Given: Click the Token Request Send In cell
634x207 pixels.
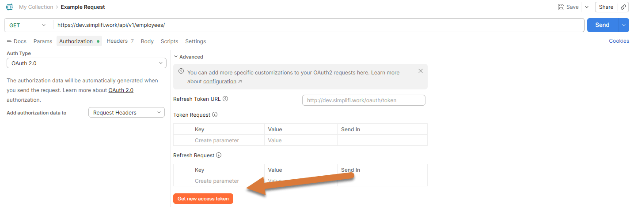Looking at the screenshot, I should coord(382,140).
